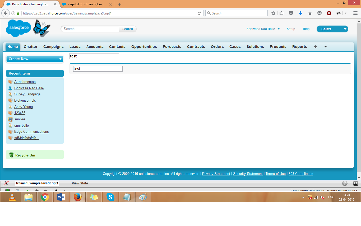Open the Reports tab
Screen dimensions: 361x226
(299, 47)
